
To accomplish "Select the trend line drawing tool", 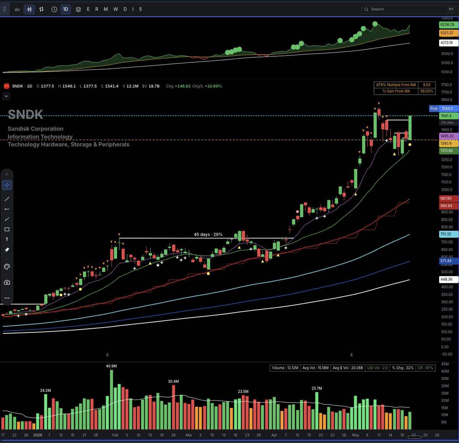I will tap(7, 199).
